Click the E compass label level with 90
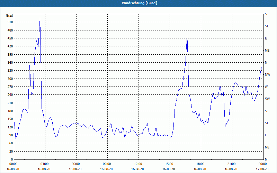This screenshot has width=277, height=173. click(x=266, y=135)
